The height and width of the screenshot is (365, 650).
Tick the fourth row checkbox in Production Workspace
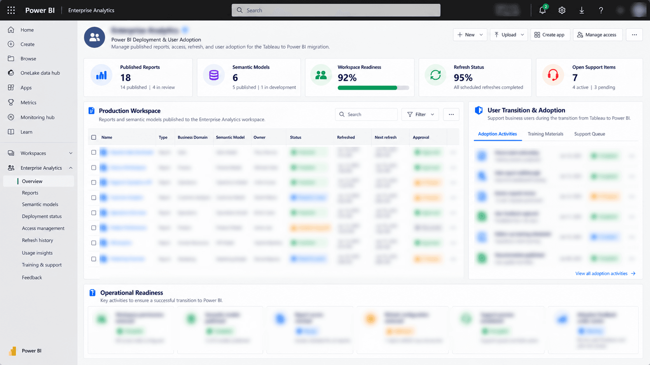tap(94, 197)
